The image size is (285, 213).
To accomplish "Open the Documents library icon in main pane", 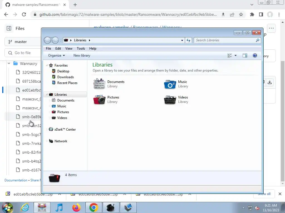I will click(x=99, y=84).
